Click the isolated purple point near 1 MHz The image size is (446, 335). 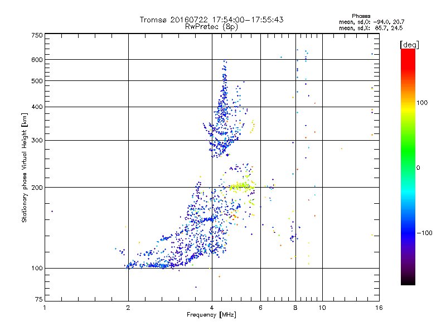click(52, 212)
